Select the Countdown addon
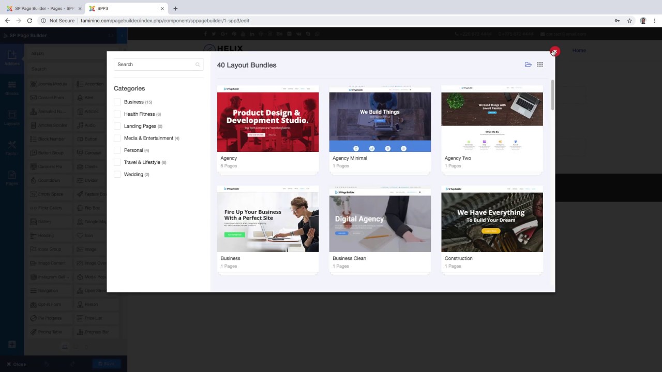The height and width of the screenshot is (372, 662). [x=50, y=180]
